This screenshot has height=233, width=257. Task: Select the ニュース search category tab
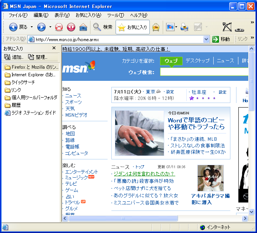pyautogui.click(x=225, y=61)
